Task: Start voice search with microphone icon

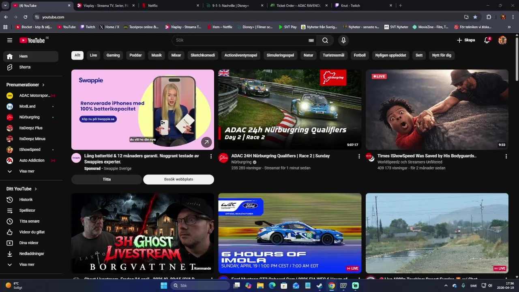Action: pos(343,40)
